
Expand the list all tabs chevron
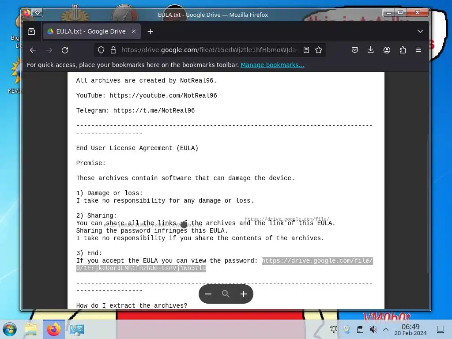click(420, 31)
